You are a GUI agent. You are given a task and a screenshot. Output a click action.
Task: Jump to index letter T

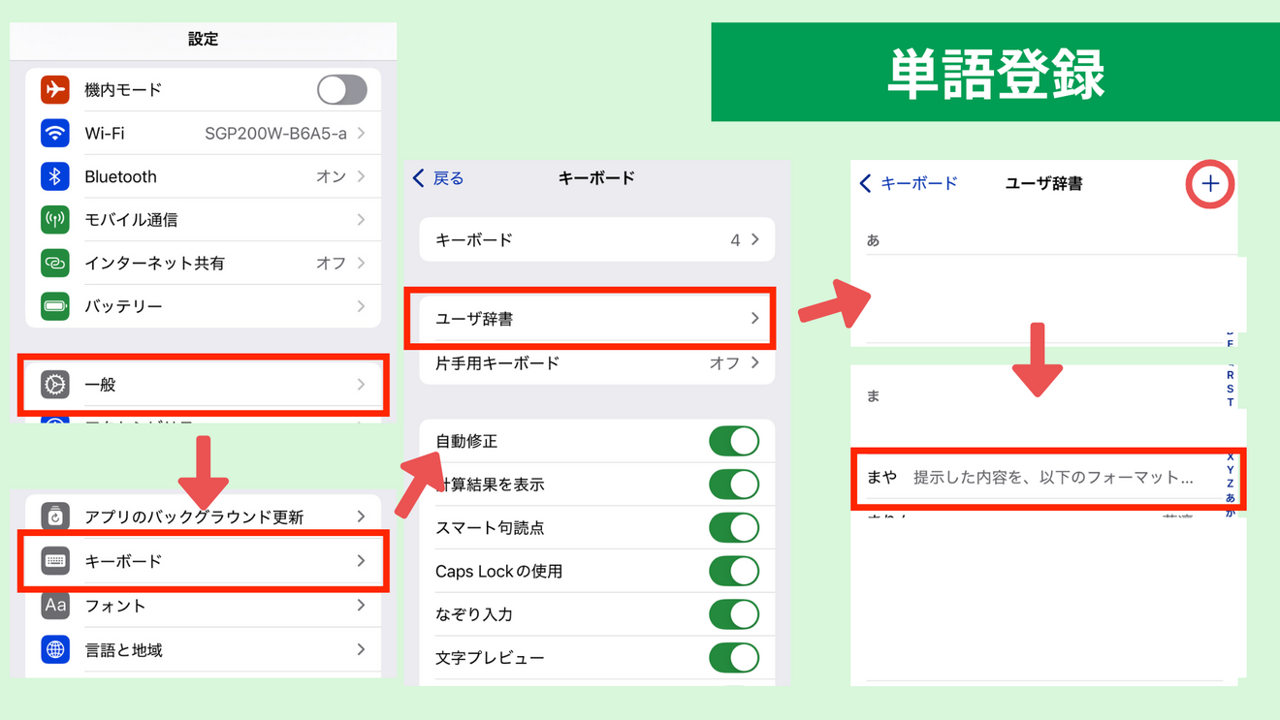pyautogui.click(x=1231, y=402)
